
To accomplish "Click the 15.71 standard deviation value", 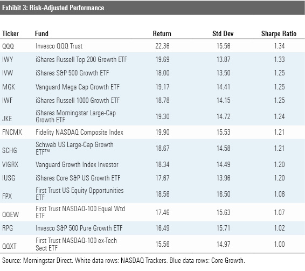I will coord(224,228).
